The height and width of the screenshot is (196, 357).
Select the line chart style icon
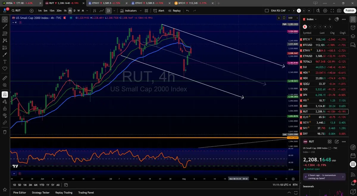102,10
